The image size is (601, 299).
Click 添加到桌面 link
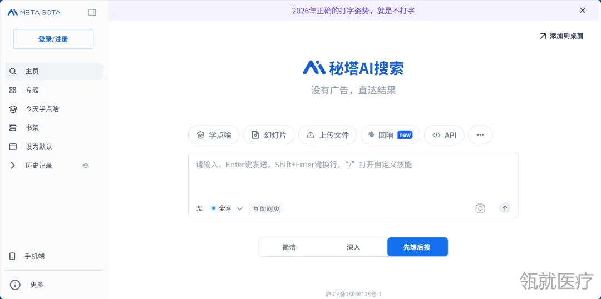coord(561,36)
